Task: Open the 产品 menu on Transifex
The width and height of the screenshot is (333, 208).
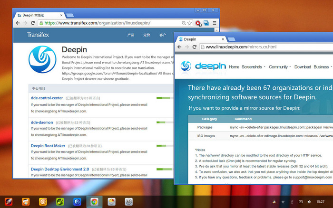Action: coord(131,35)
